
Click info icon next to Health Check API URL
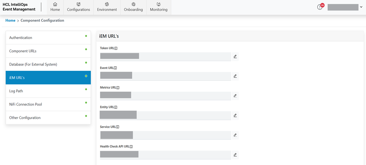(131, 146)
